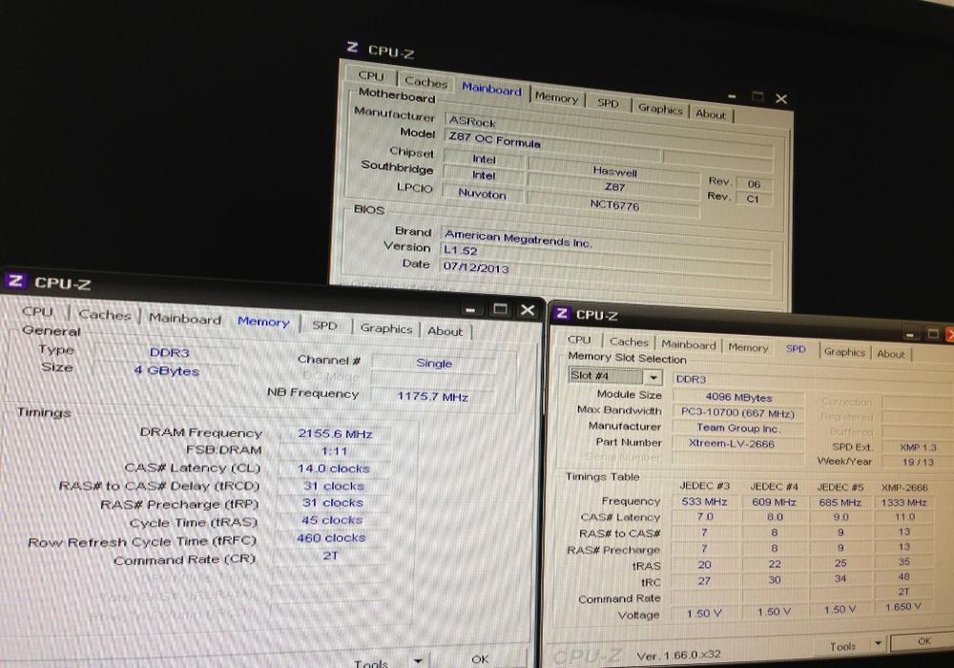Click Tools button in SPD window
Screen dimensions: 954x668
842,646
